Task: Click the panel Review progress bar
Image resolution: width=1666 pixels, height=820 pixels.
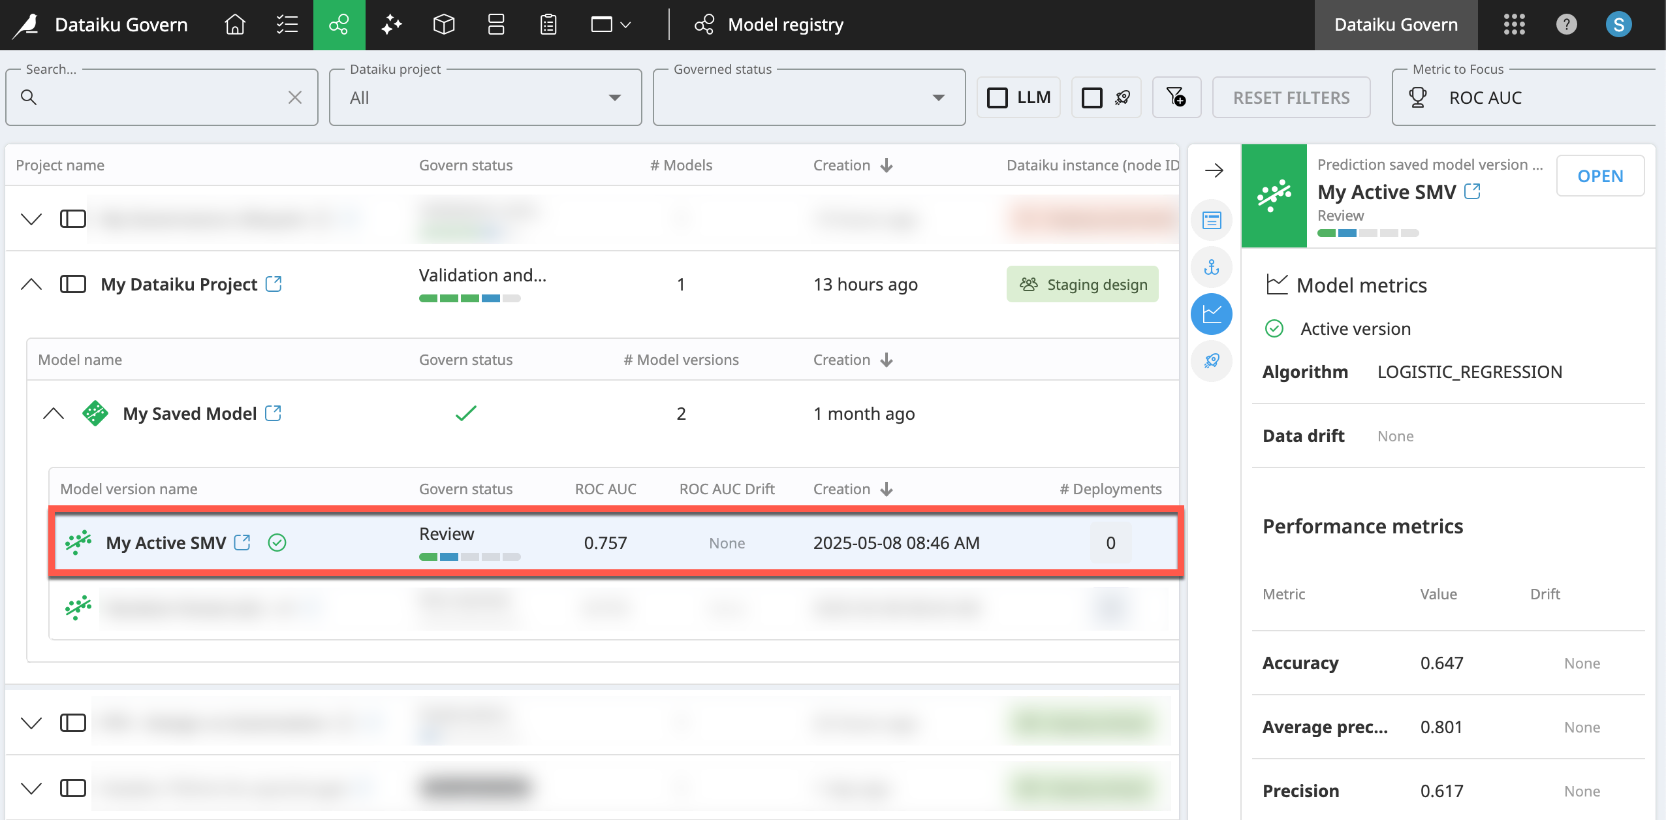Action: [x=1368, y=233]
